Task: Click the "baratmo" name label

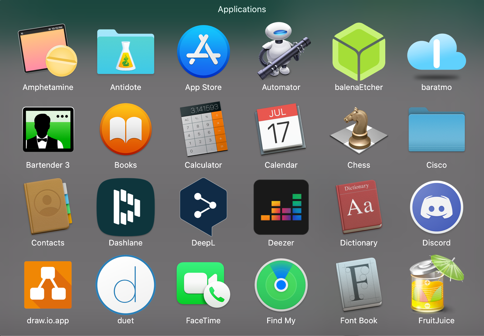Action: [x=437, y=87]
